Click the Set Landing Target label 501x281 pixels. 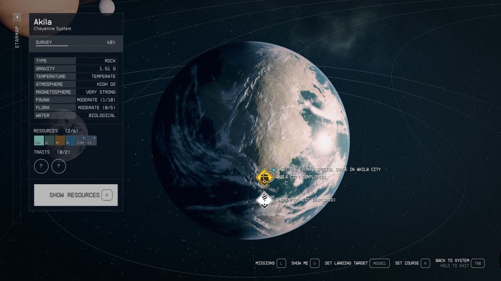346,263
